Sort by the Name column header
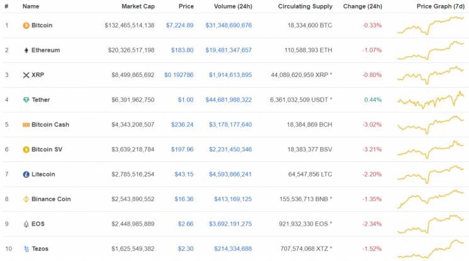This screenshot has width=469, height=261. [31, 6]
